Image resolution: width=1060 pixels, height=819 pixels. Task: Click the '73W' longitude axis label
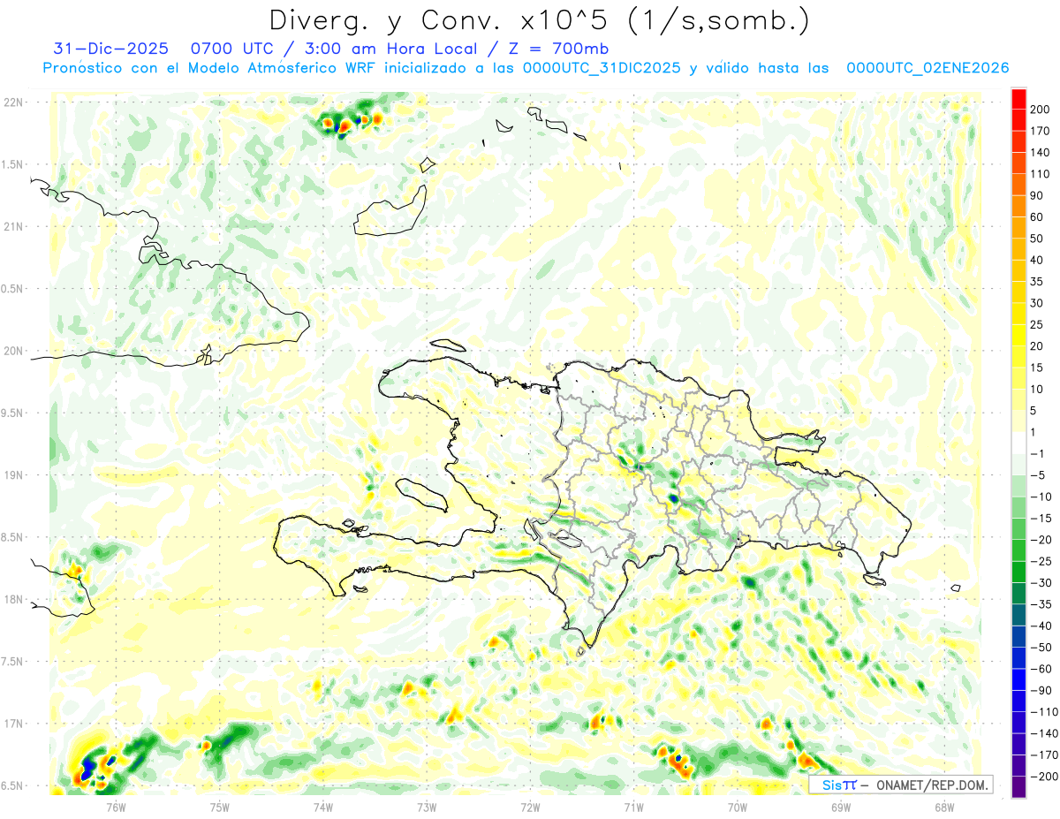[x=427, y=806]
